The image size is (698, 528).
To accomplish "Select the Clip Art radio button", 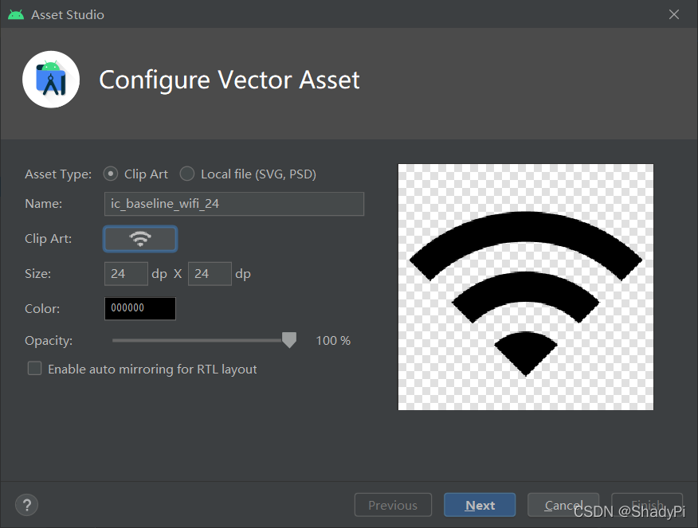I will (x=111, y=174).
